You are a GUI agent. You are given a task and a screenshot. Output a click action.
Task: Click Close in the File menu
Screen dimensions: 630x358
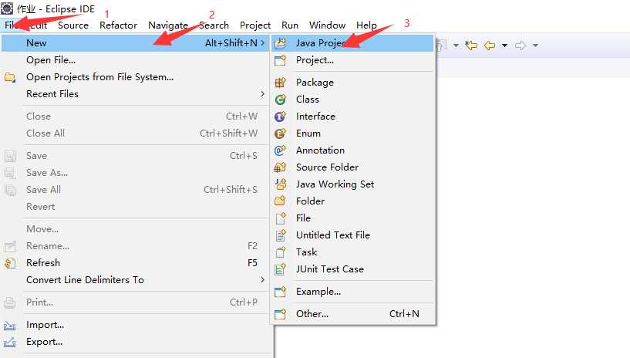pos(136,117)
